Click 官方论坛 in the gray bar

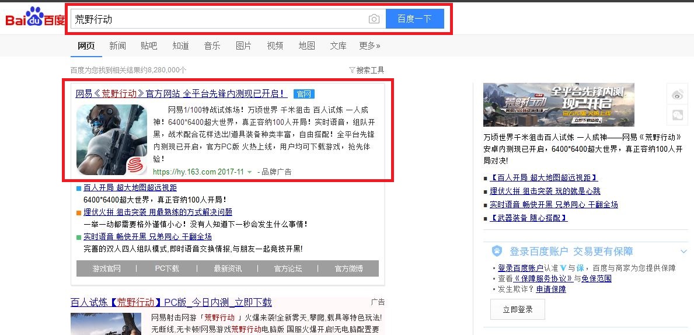(288, 268)
